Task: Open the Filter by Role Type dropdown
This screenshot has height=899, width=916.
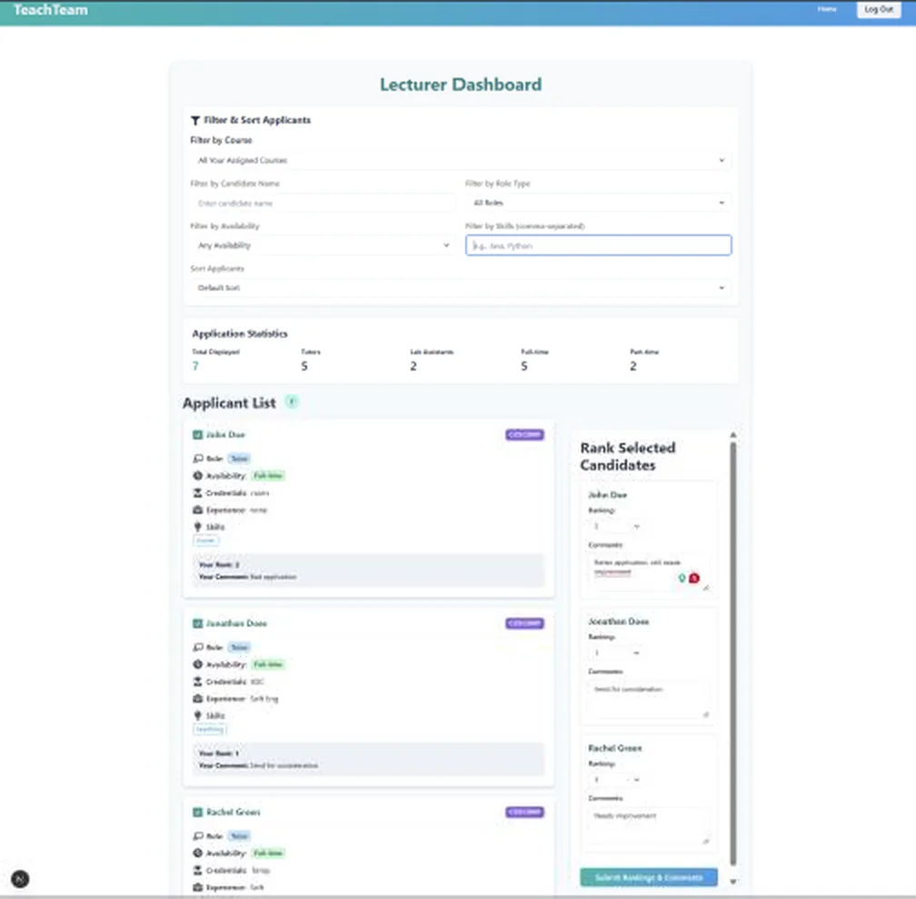Action: 598,203
